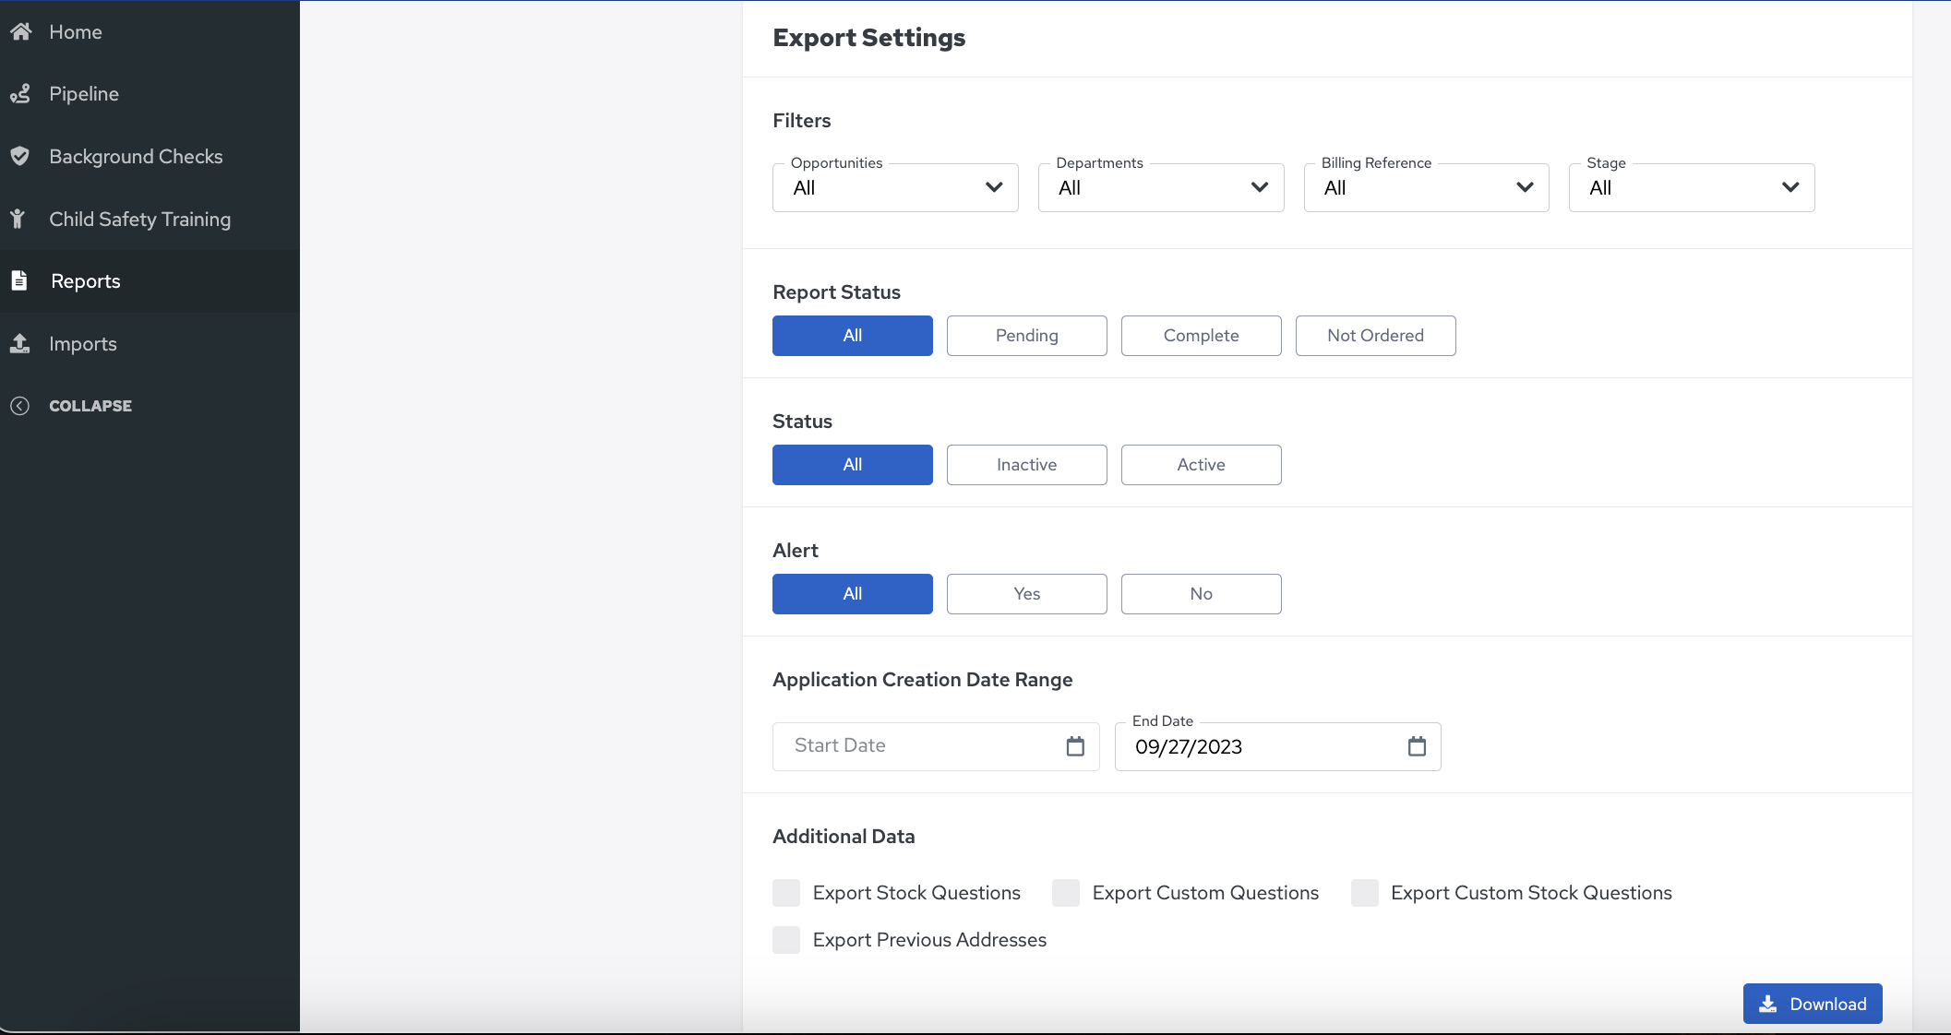This screenshot has width=1951, height=1035.
Task: Navigate to Child Safety Training
Action: [x=150, y=219]
